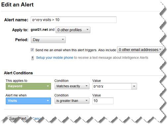Click the Save Alert button
The image size is (168, 126).
click(18, 118)
